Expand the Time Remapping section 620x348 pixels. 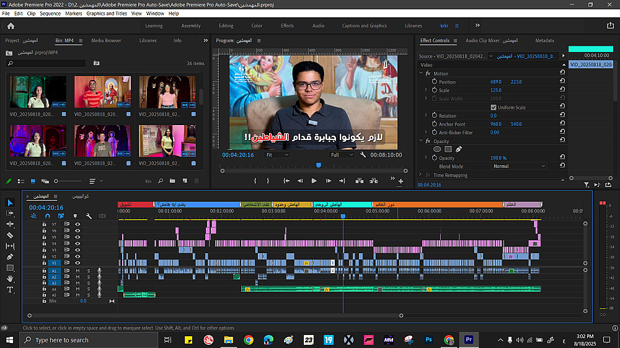(x=420, y=175)
